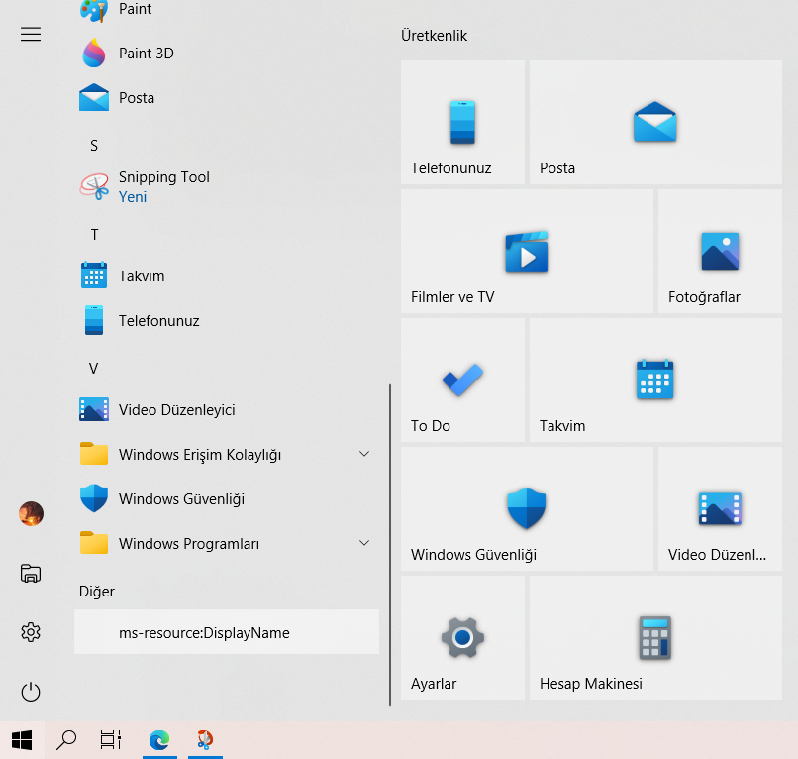This screenshot has height=759, width=798.
Task: Open the Posta tile
Action: pyautogui.click(x=655, y=122)
